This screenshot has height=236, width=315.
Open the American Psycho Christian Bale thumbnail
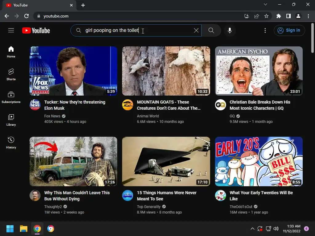click(259, 71)
